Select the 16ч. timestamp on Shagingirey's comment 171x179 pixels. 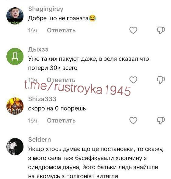click(x=33, y=31)
